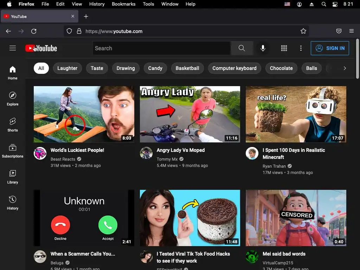Screen dimensions: 360x270
Task: Reload the current page
Action: (x=34, y=31)
